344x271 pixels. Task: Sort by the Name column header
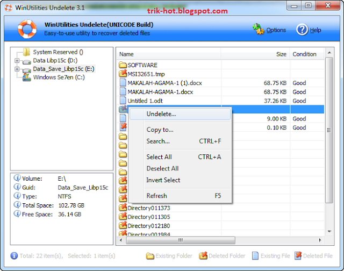click(x=169, y=54)
